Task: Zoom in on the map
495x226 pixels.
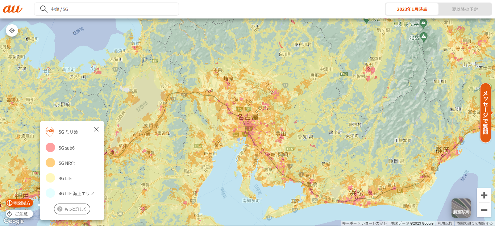Action: 484,196
